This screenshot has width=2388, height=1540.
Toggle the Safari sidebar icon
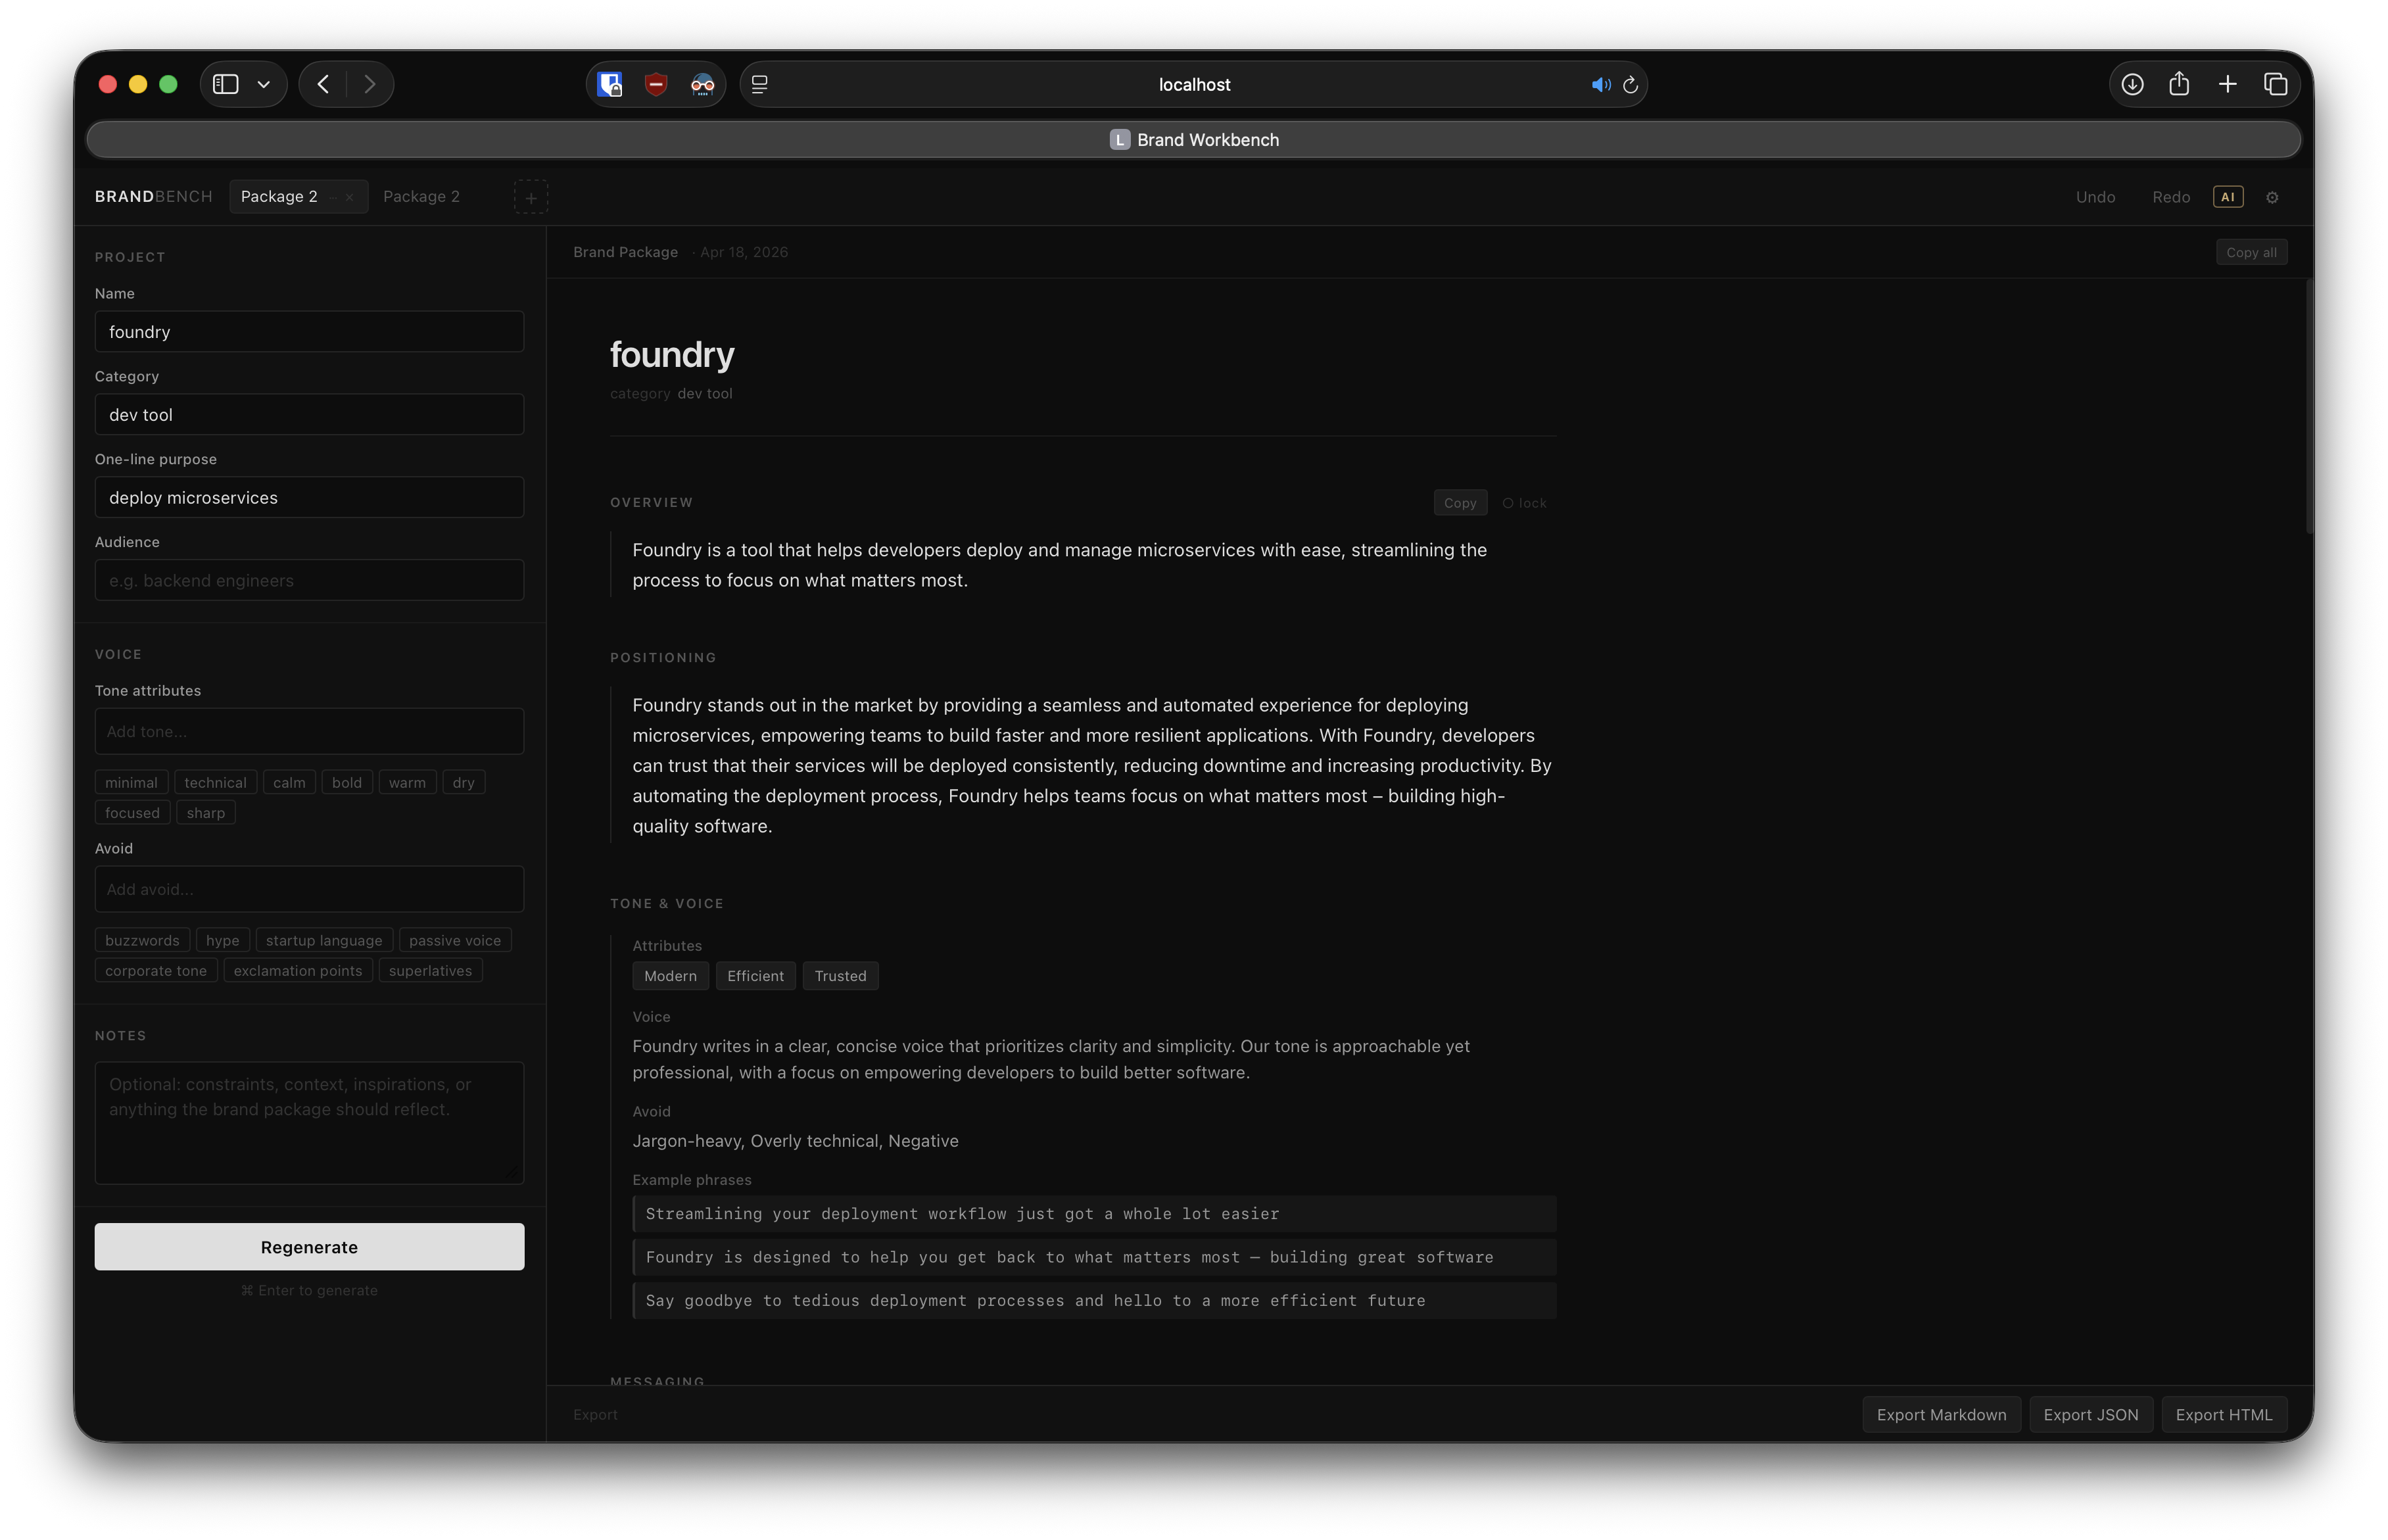coord(226,84)
